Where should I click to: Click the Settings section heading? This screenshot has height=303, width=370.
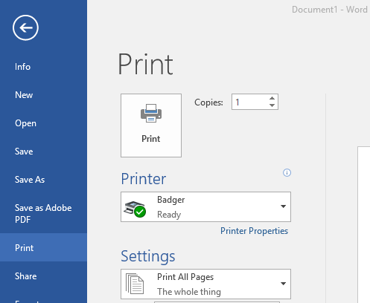coord(148,256)
